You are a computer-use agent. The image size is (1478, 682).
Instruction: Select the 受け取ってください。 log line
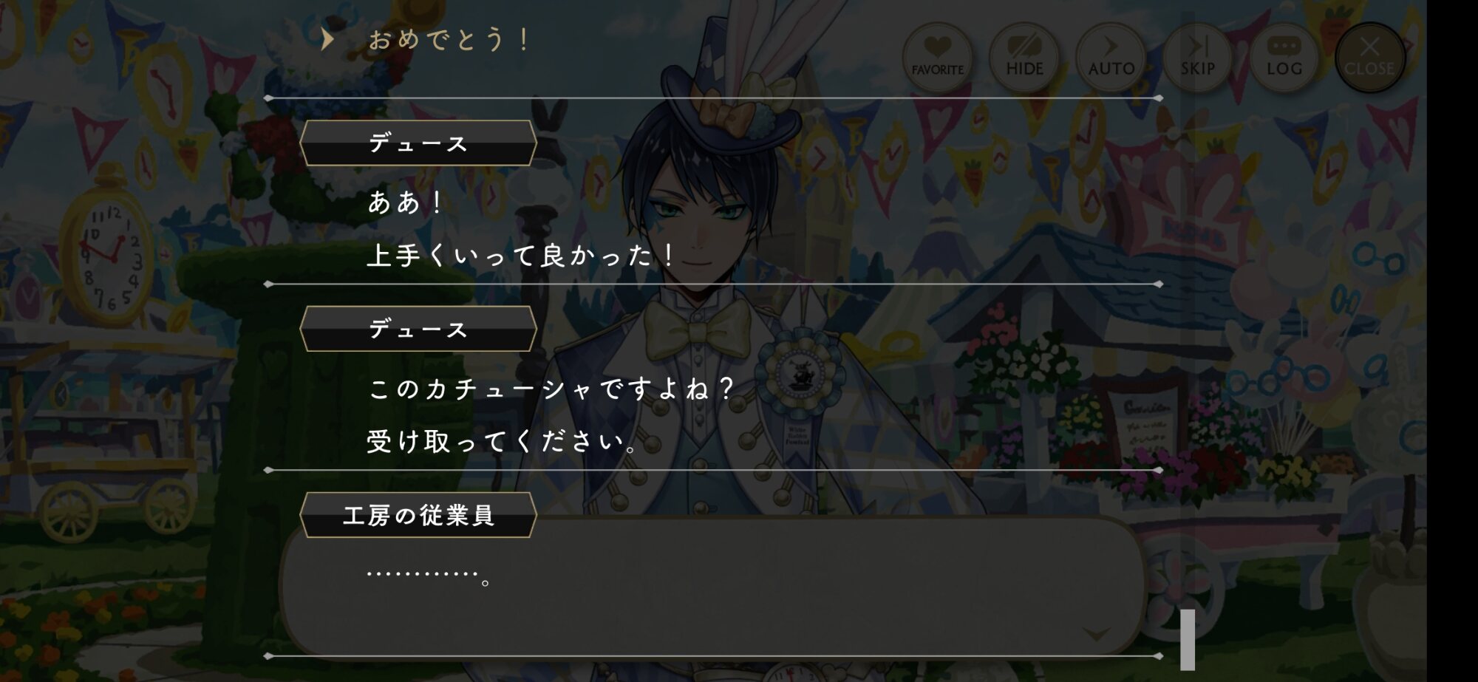click(x=503, y=442)
